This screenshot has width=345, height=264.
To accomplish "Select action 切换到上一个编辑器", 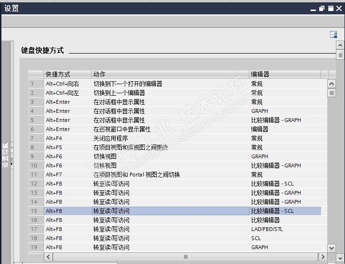I will pyautogui.click(x=170, y=93).
